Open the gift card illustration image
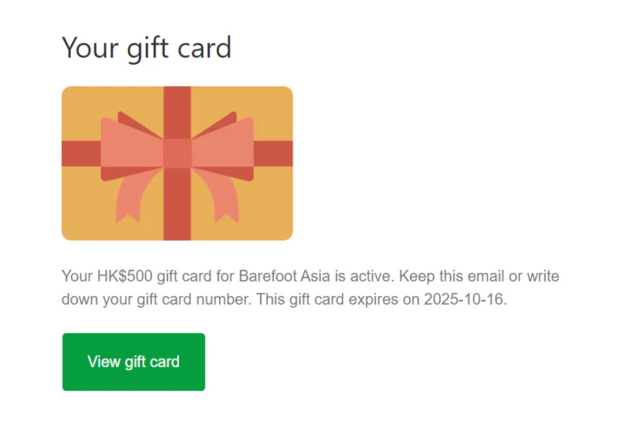Viewport: 623px width, 422px height. (x=178, y=163)
